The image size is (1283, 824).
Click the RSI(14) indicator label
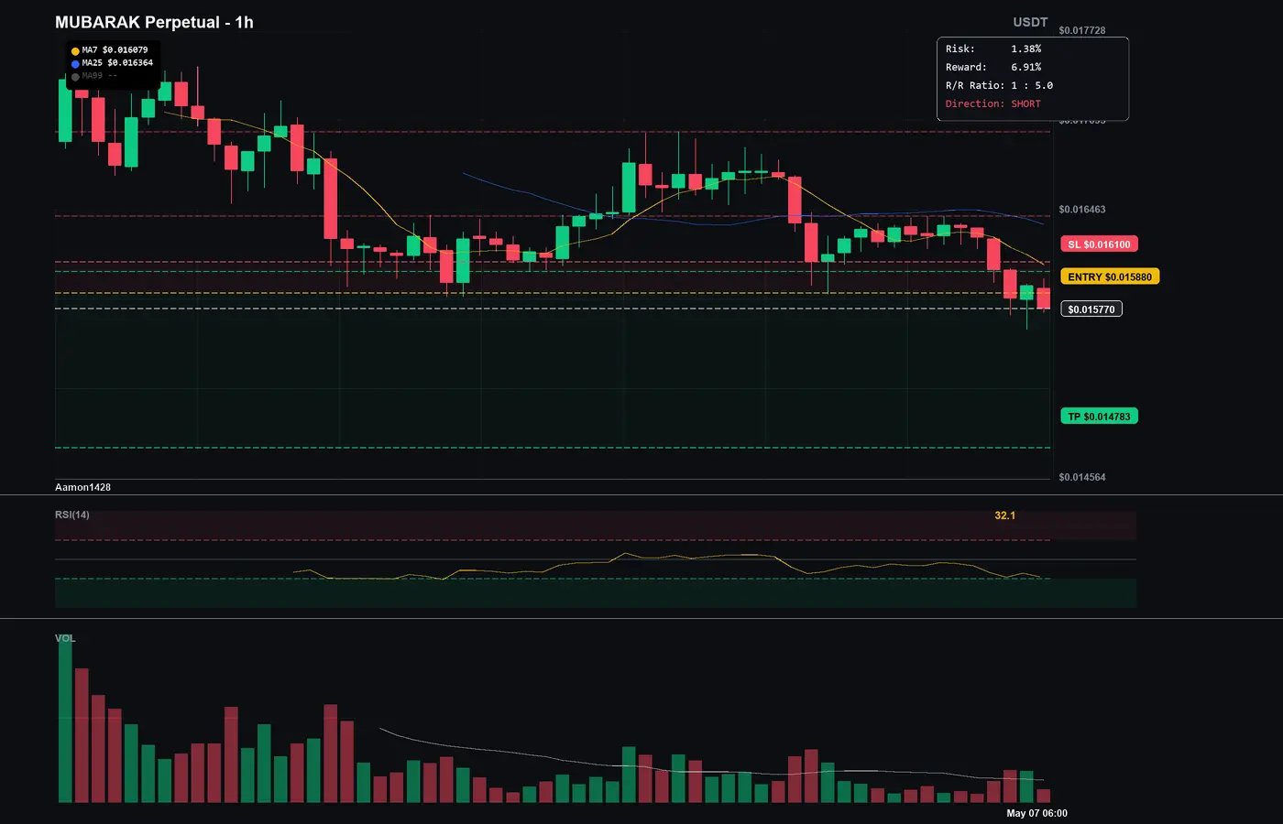click(x=72, y=515)
